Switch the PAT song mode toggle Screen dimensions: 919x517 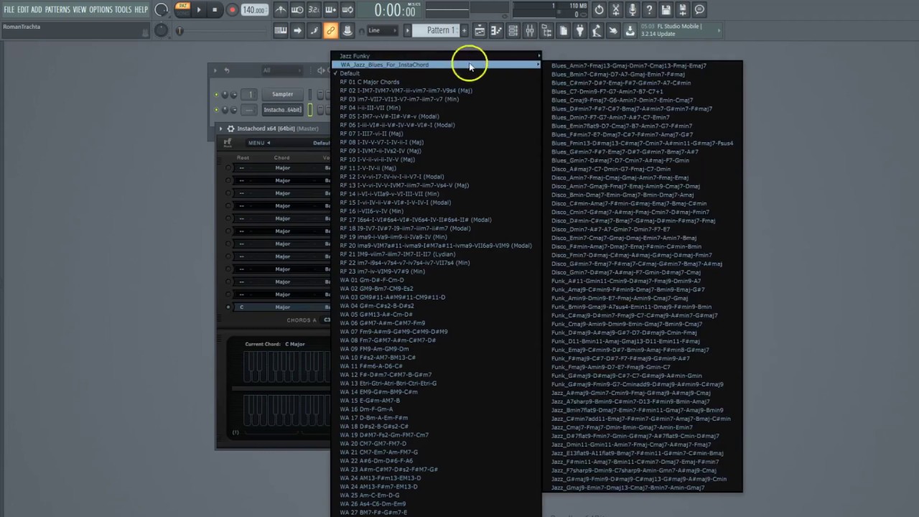[x=182, y=9]
